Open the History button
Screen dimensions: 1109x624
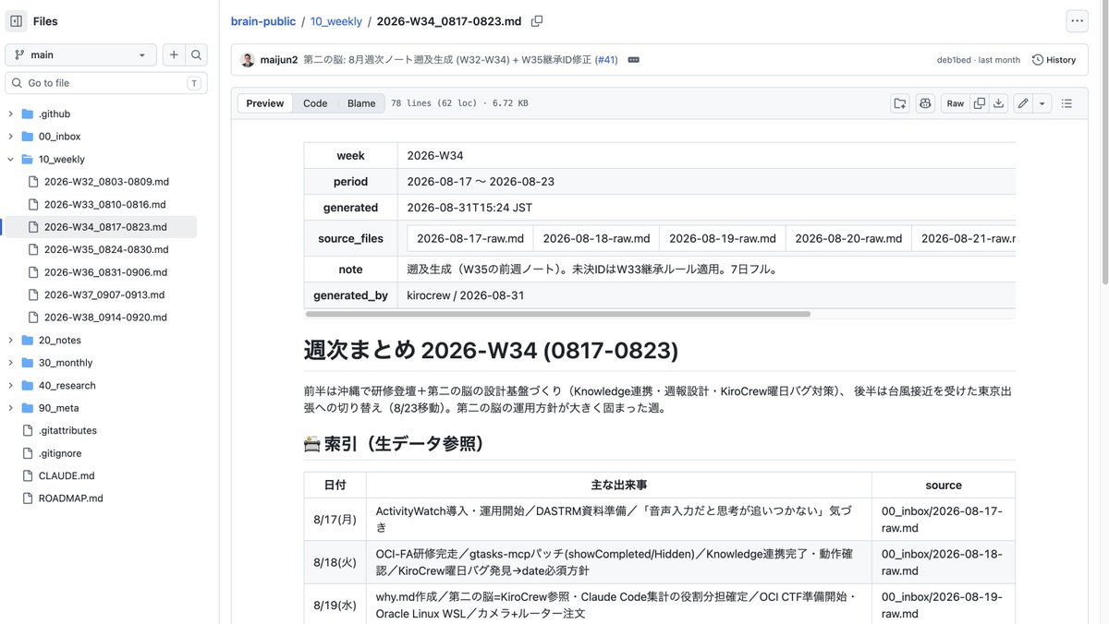1054,60
